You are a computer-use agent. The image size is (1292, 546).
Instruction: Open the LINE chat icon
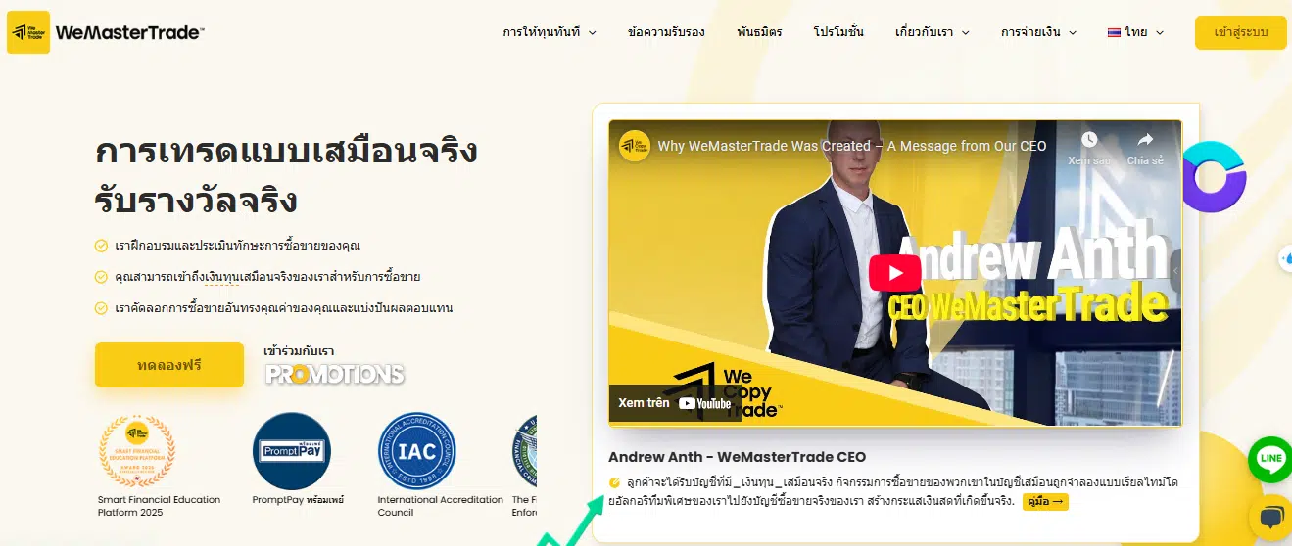[1269, 459]
